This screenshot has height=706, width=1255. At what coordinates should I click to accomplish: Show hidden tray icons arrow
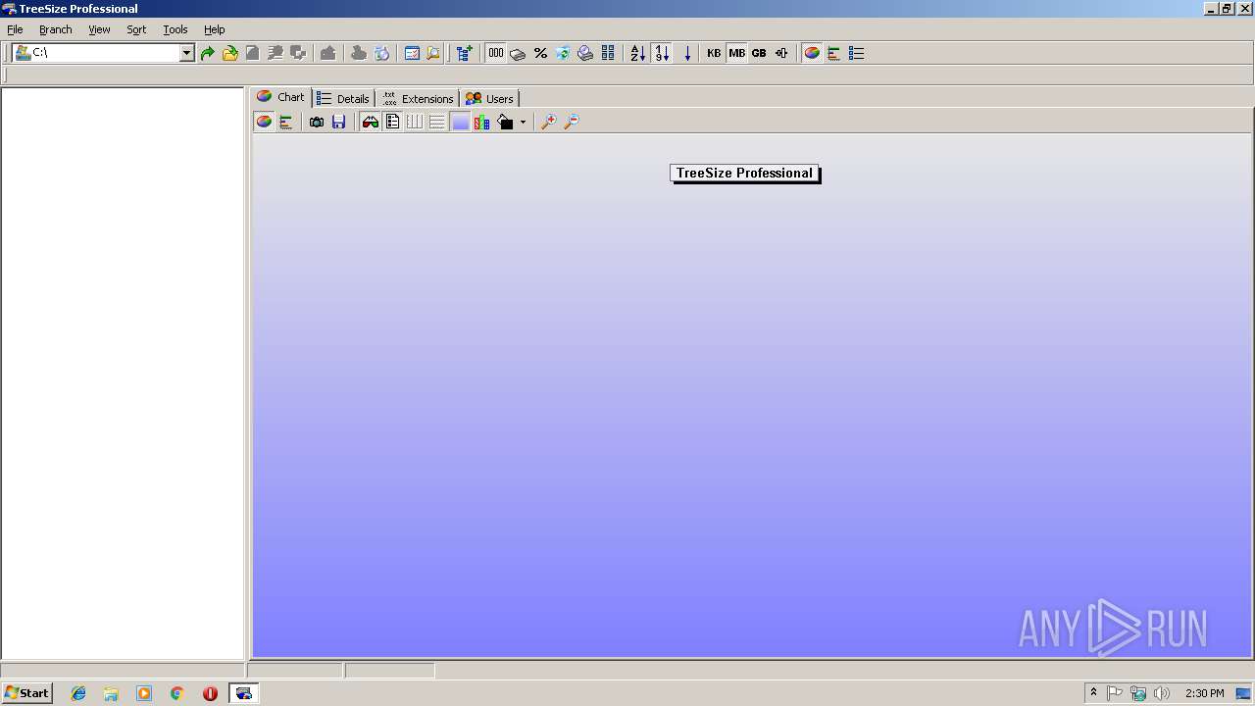(1093, 692)
